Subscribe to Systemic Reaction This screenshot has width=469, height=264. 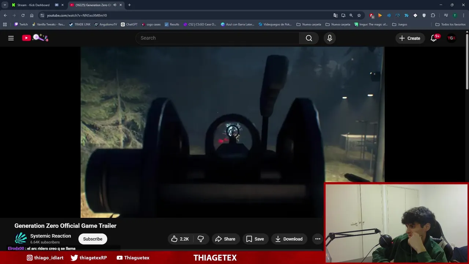click(x=93, y=239)
